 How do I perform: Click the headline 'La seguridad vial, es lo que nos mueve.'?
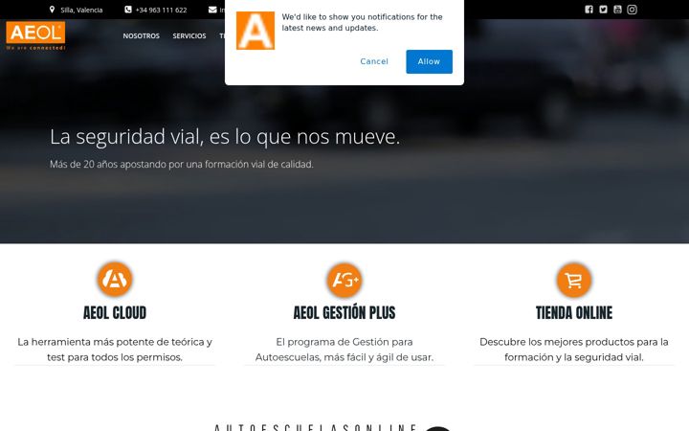pyautogui.click(x=225, y=136)
